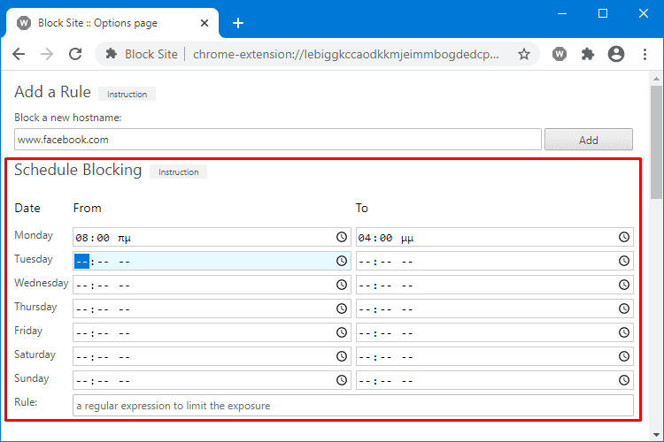Focus the hostname field containing www.facebook.com
The width and height of the screenshot is (664, 442).
pyautogui.click(x=278, y=140)
